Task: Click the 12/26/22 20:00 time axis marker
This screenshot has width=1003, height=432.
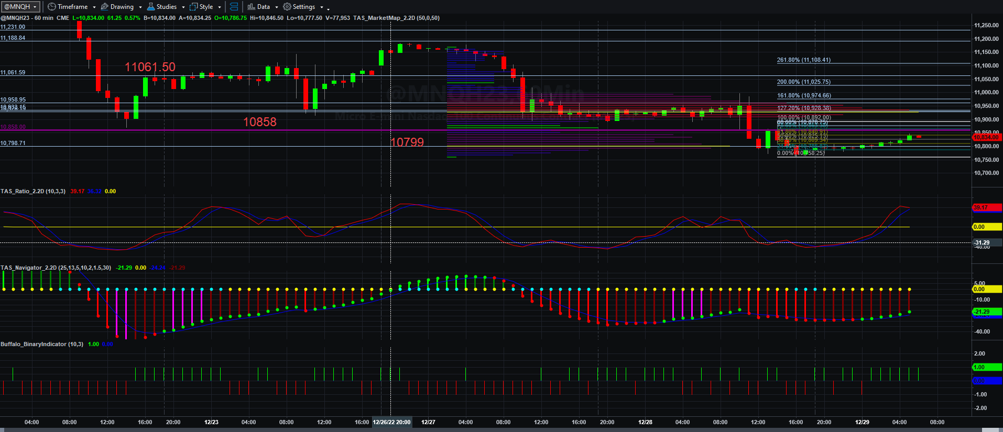Action: [x=391, y=422]
